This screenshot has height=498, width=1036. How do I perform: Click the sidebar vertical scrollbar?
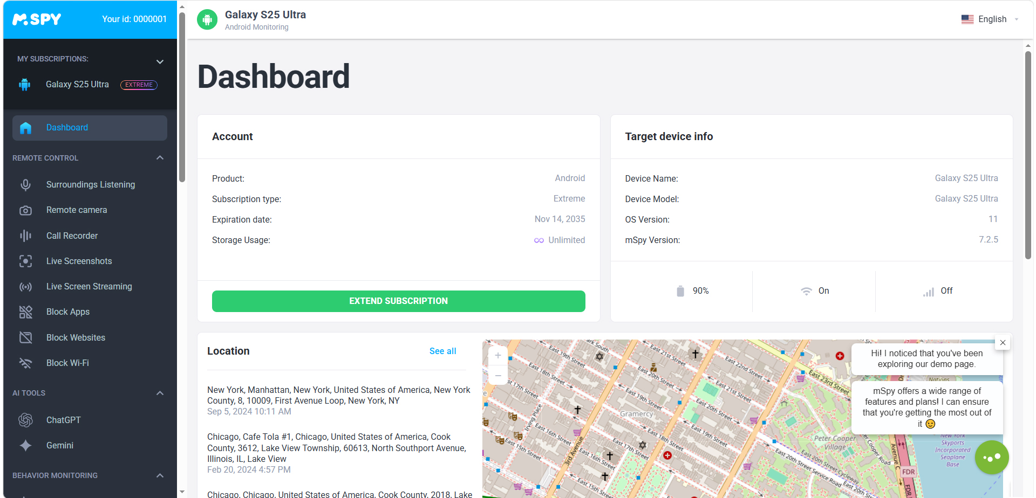182,97
